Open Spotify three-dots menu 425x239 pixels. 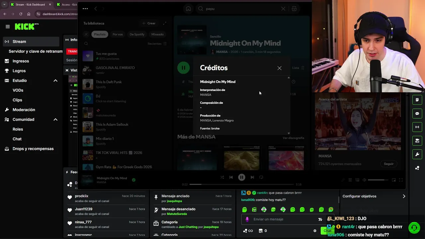coord(85,9)
